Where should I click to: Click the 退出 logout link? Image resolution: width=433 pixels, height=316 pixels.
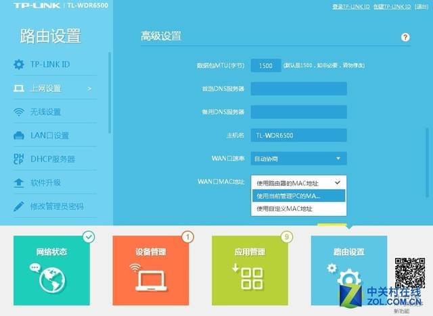421,7
